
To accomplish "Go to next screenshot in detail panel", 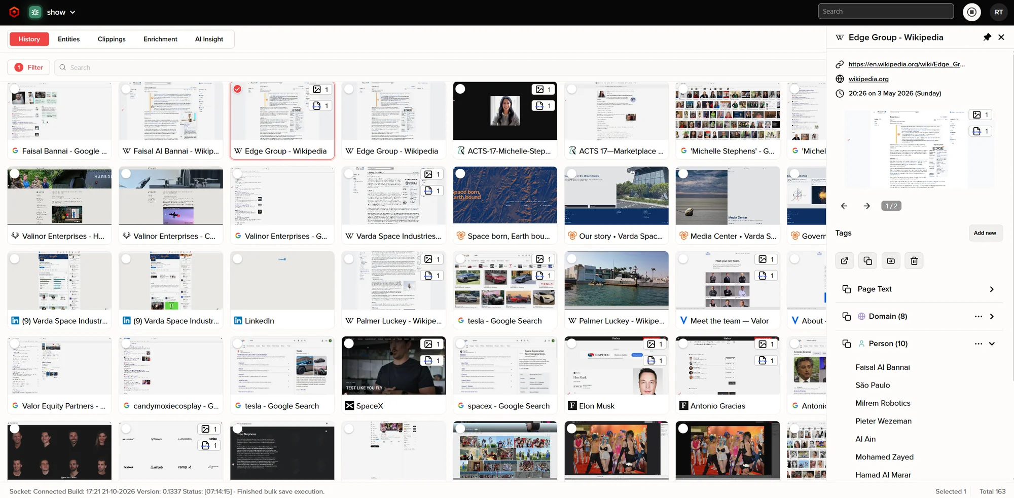I will pyautogui.click(x=866, y=206).
